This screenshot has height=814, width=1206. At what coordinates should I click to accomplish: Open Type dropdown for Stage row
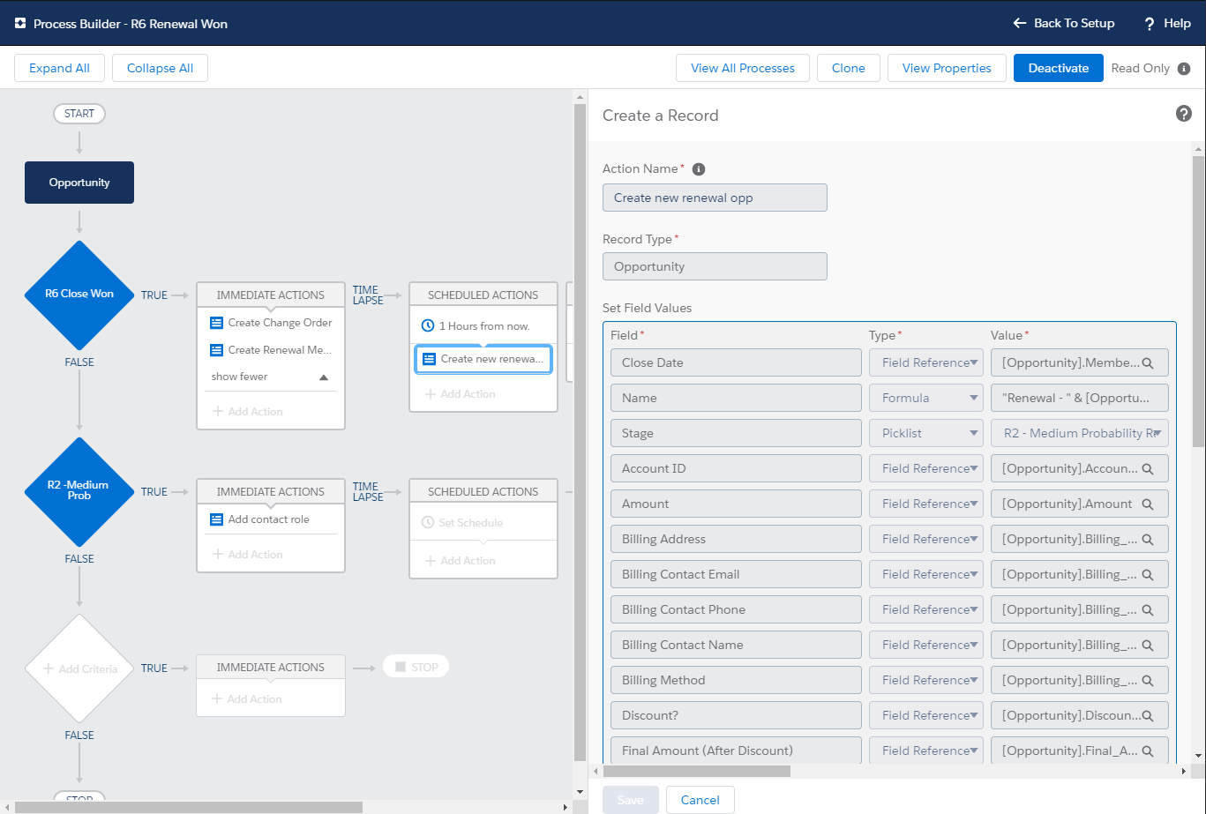pyautogui.click(x=926, y=433)
